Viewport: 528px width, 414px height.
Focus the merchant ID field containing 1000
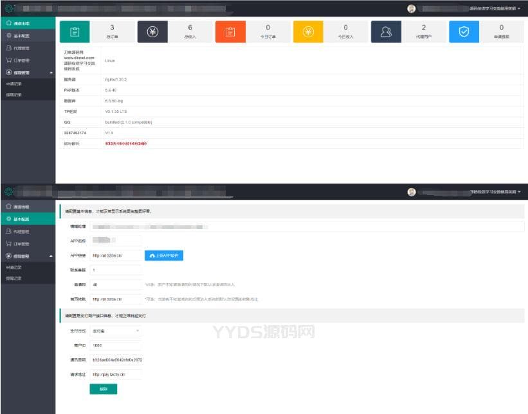116,345
